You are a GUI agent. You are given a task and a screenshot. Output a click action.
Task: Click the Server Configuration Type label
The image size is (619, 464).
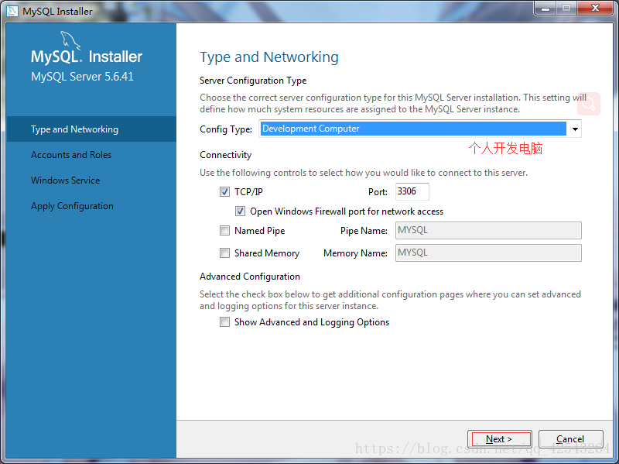click(x=253, y=81)
